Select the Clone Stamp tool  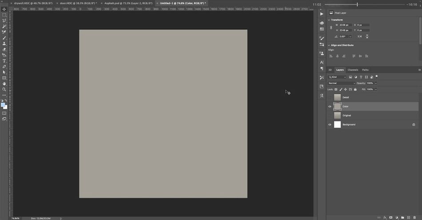point(4,44)
